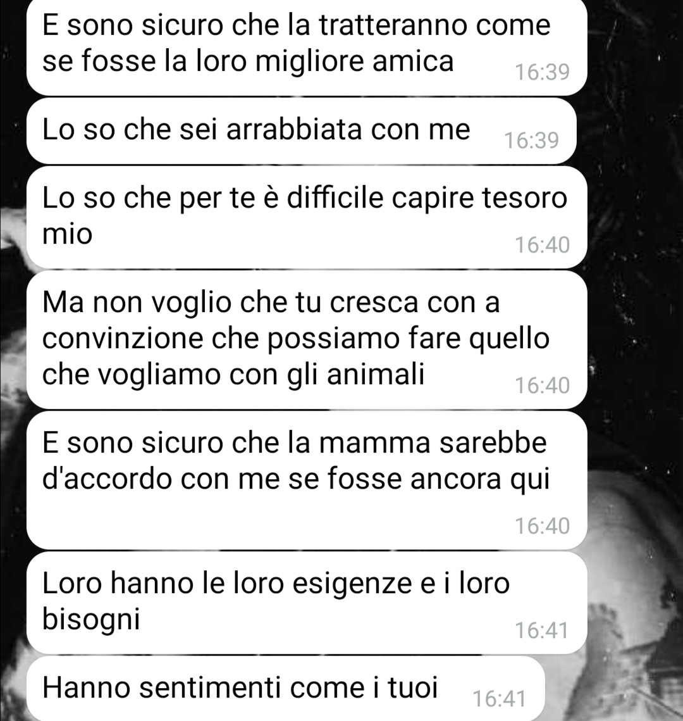Tap the 16:40 timestamp next to 'gli animali'
Screen dimensions: 683x721
[x=542, y=386]
